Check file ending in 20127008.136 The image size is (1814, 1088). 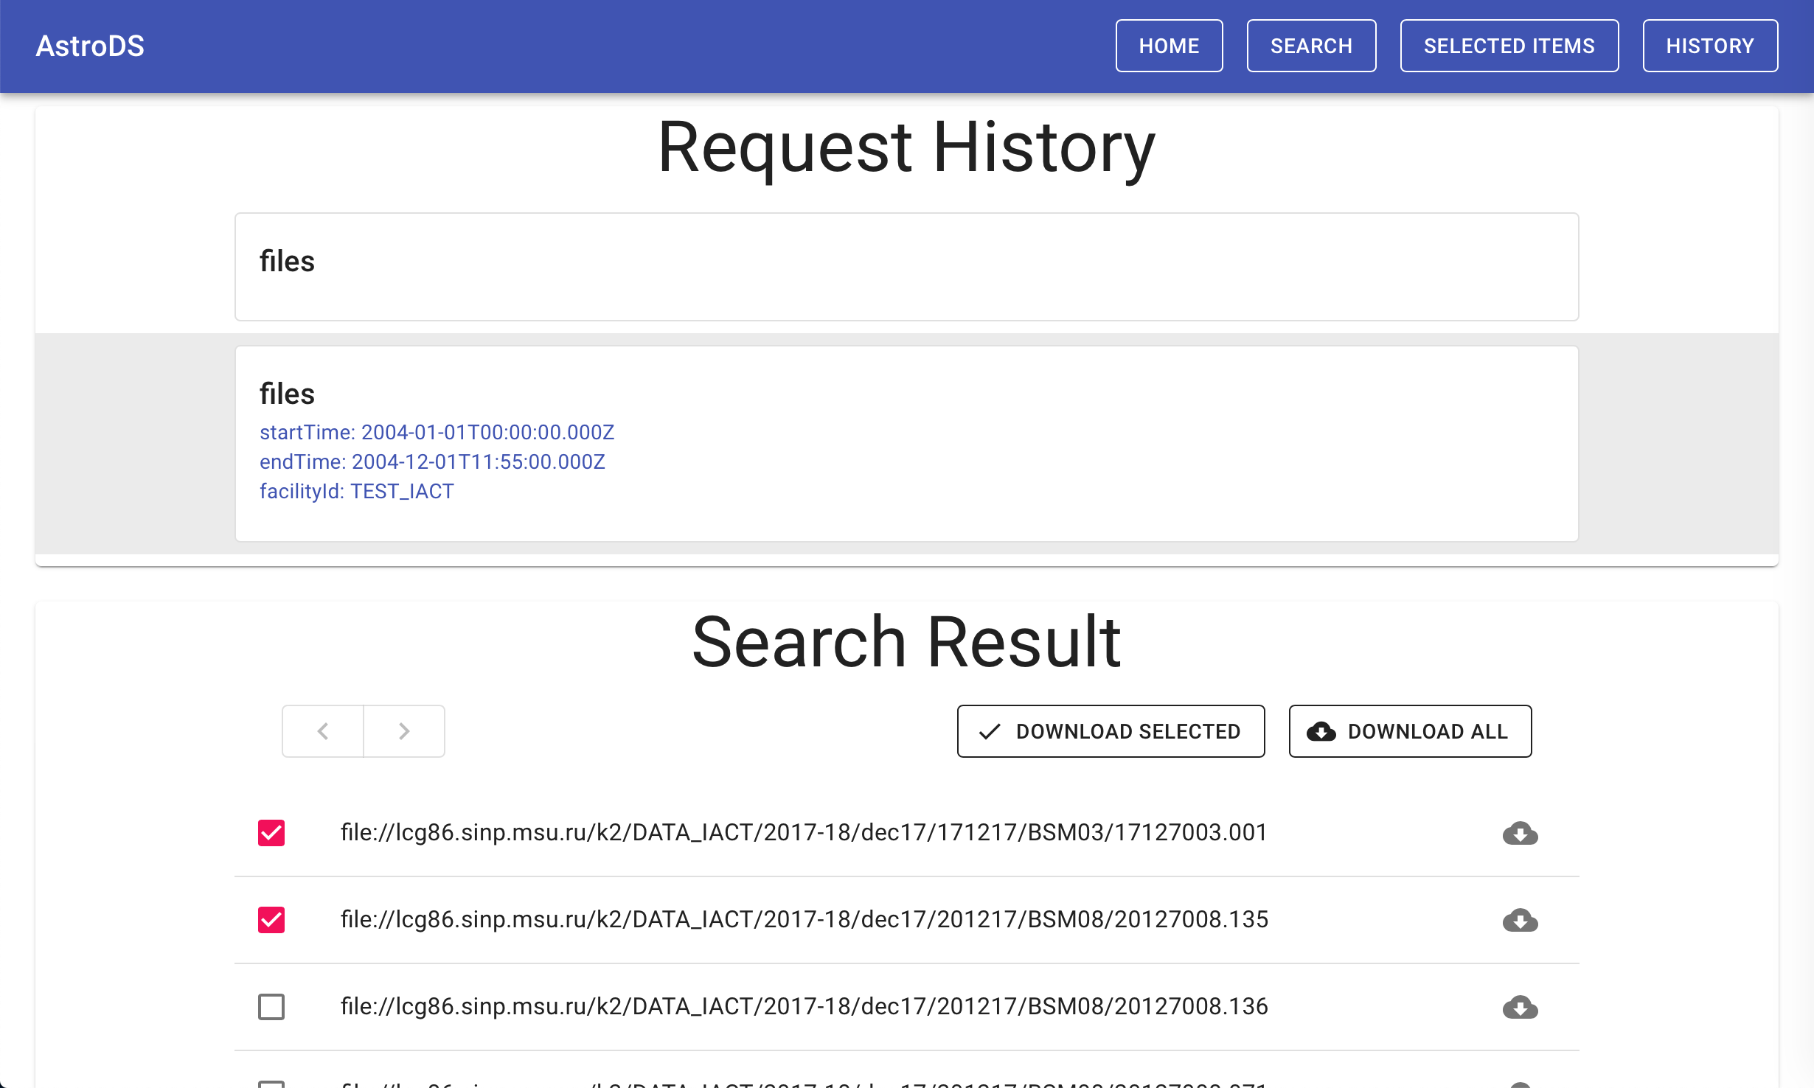271,1007
